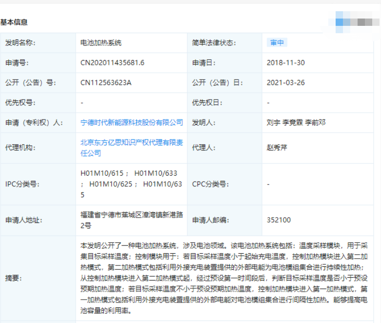Screen dimensions: 381x323
Task: Click the abstract paragraph text
Action: click(x=224, y=278)
